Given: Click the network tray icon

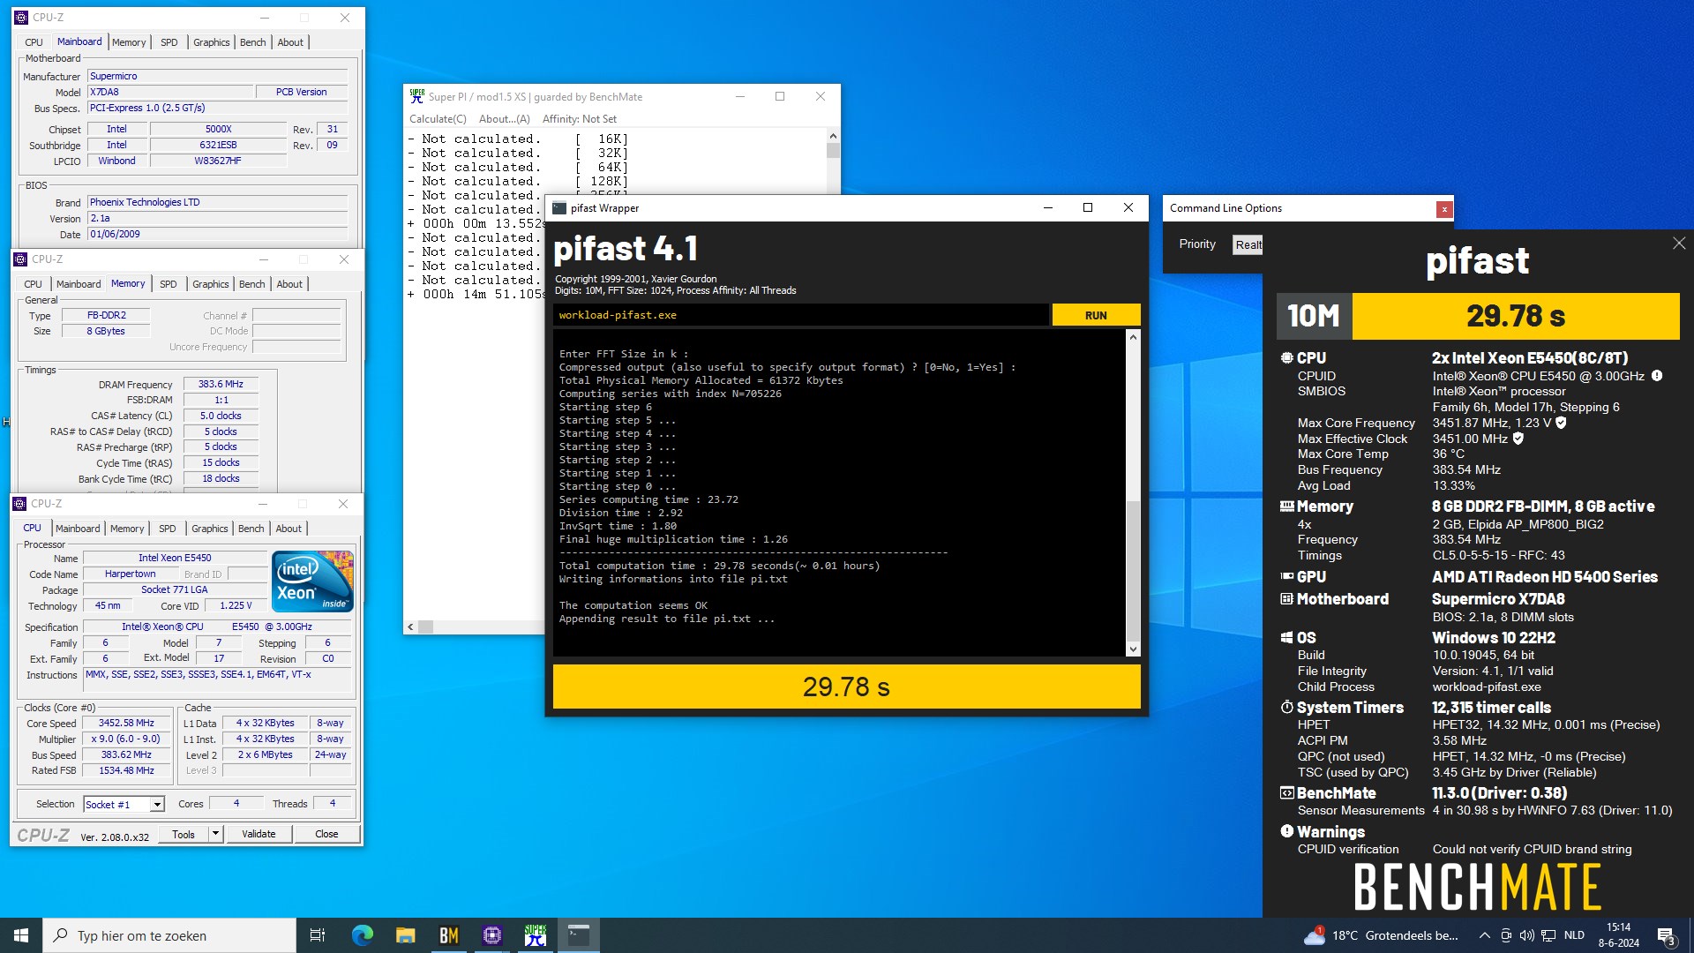Looking at the screenshot, I should pos(1548,935).
